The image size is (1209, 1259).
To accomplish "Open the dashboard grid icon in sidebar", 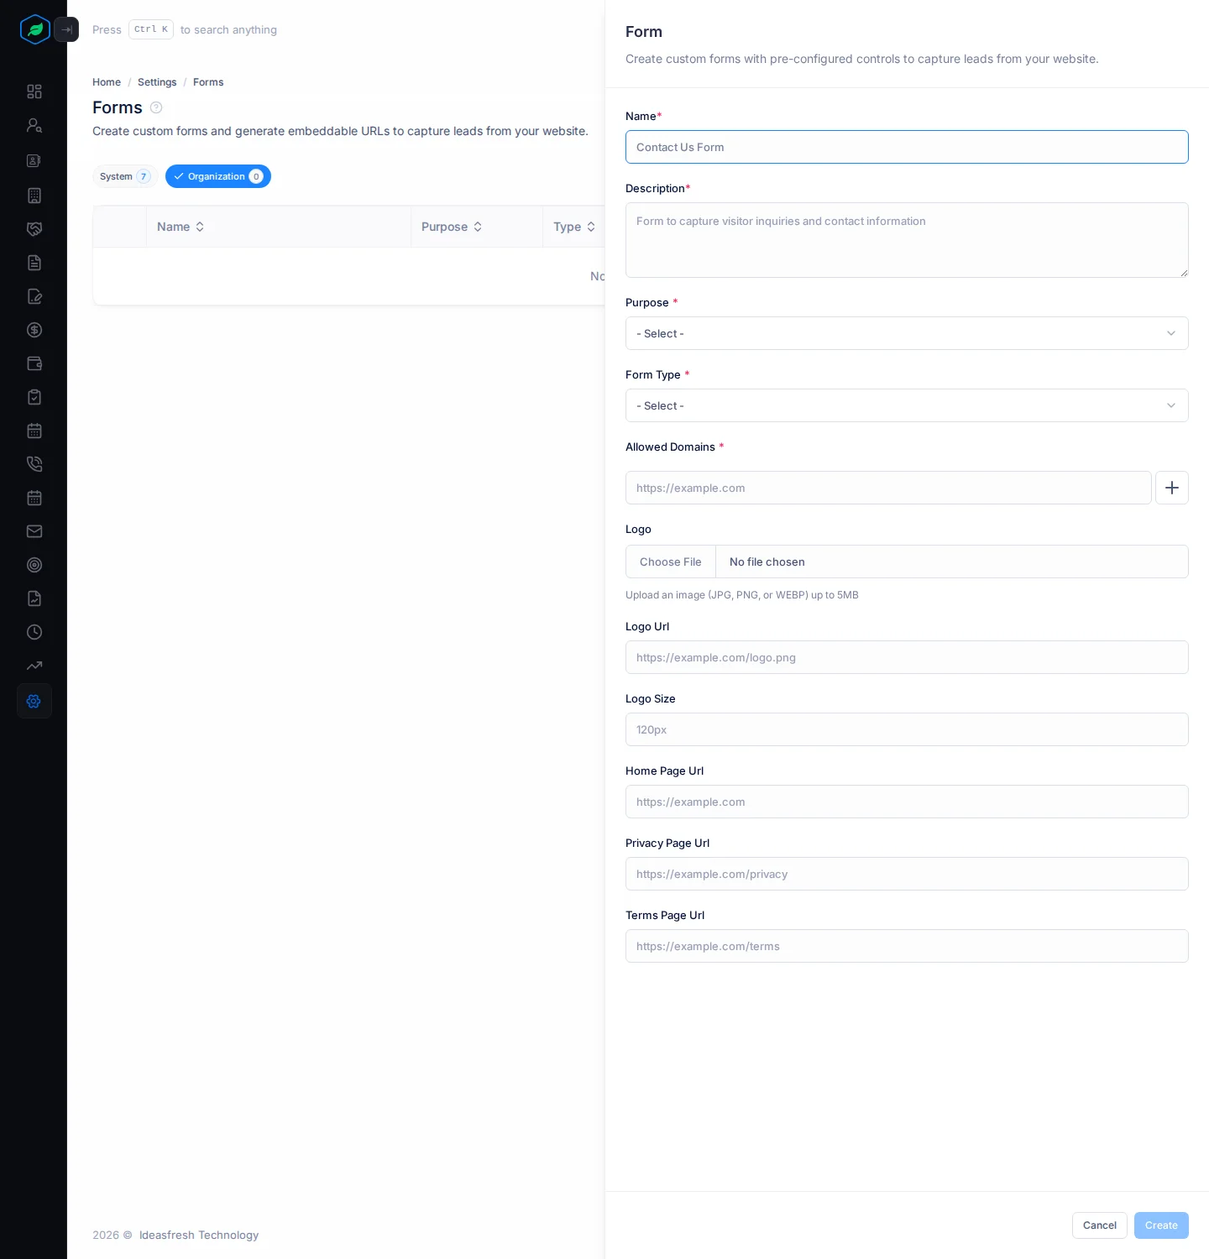I will 34,91.
